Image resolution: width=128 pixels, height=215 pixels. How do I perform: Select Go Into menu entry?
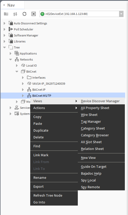(x=54, y=202)
